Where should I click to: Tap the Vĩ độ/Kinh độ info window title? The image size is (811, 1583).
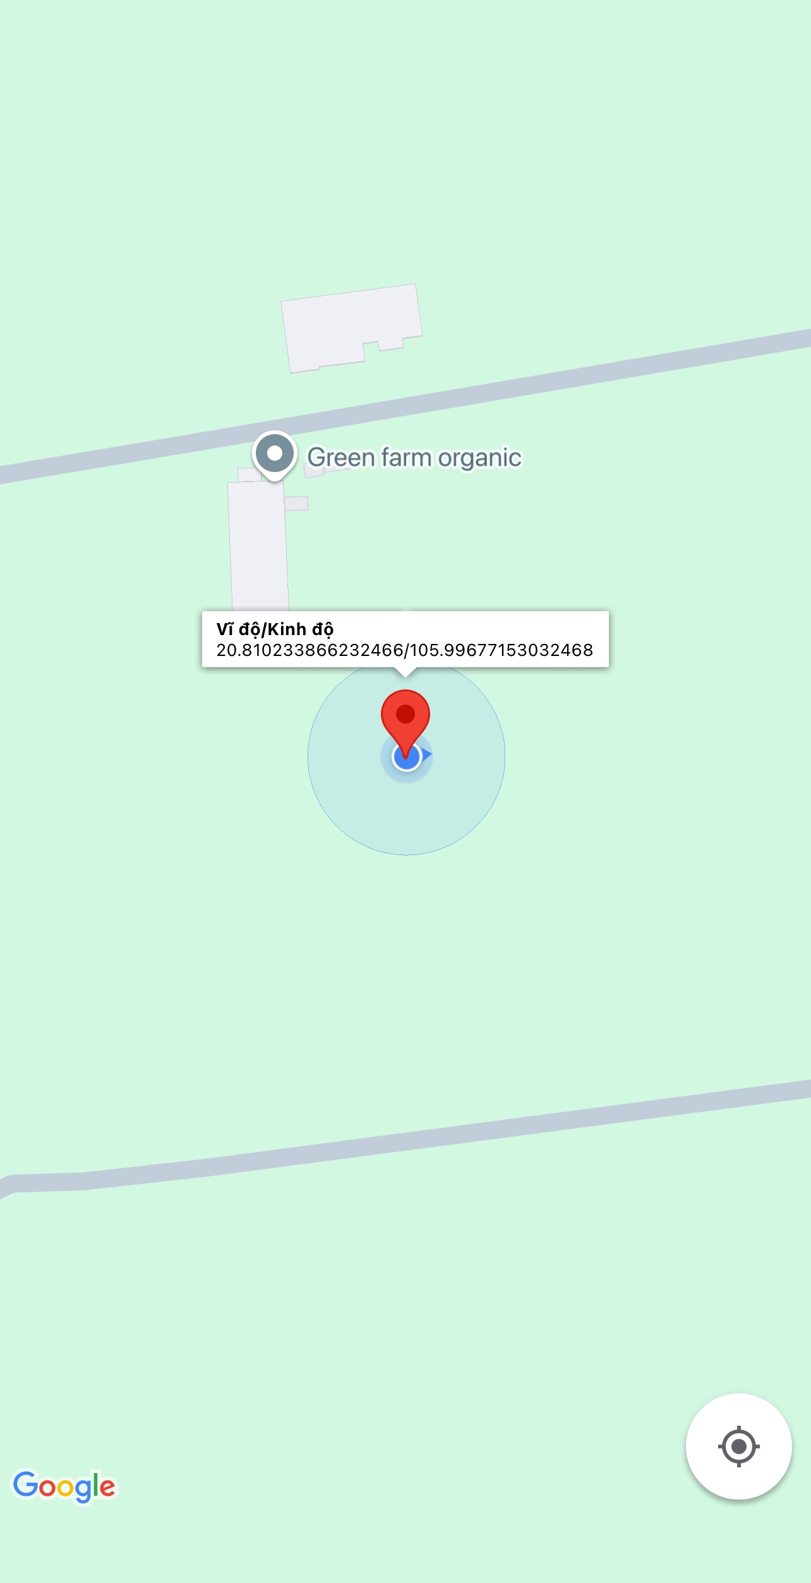pos(275,629)
